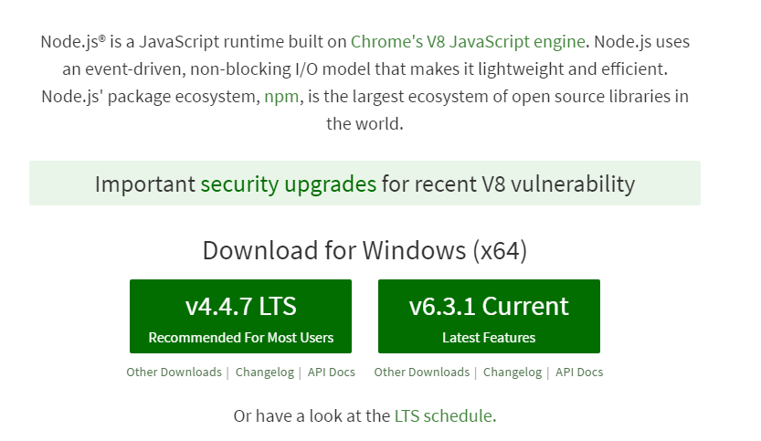Viewport: 761px width, 441px height.
Task: Open the security upgrades link
Action: 289,184
